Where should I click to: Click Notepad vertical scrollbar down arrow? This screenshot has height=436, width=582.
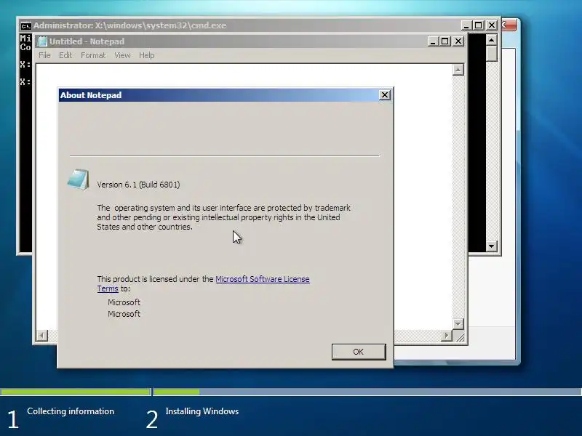[x=458, y=323]
